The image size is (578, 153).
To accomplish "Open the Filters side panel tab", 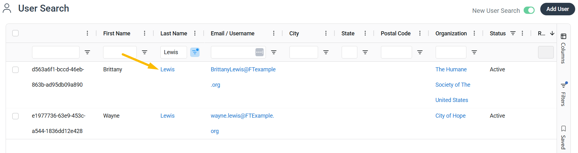I will pyautogui.click(x=564, y=94).
